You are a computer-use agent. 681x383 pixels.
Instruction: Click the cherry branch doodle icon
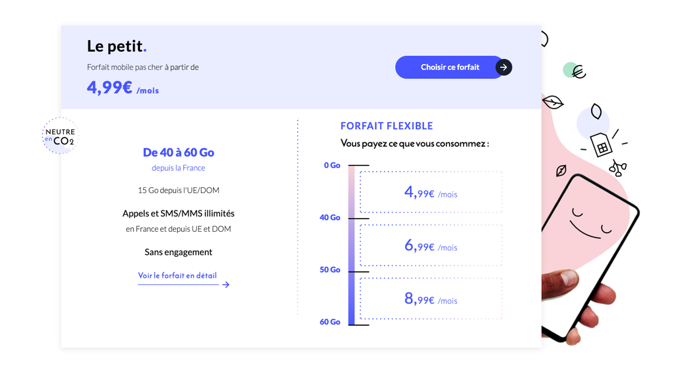618,168
